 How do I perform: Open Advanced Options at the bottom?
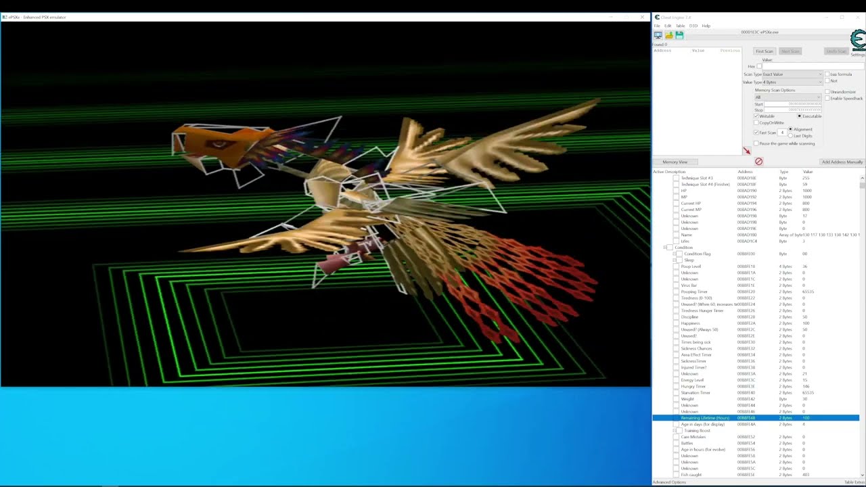tap(669, 482)
